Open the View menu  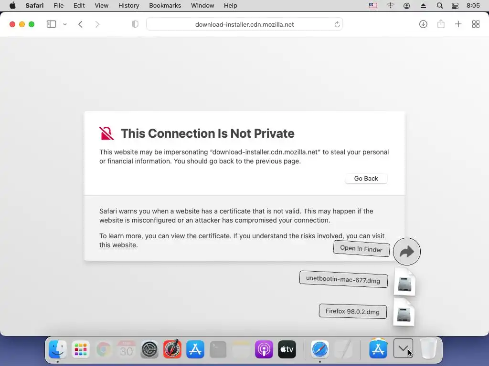(101, 6)
